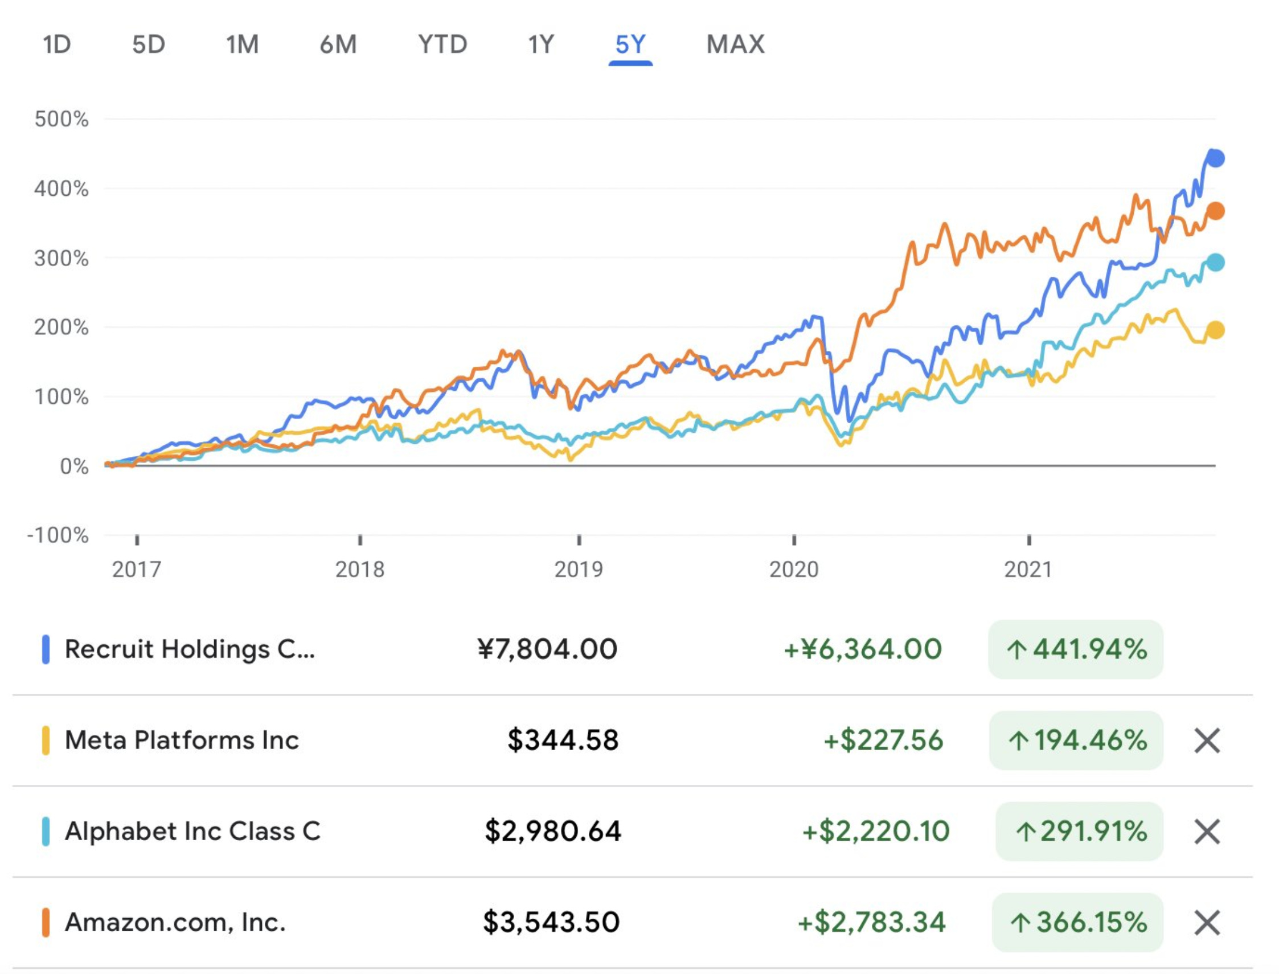Remove Alphabet Inc Class C comparison

pos(1207,832)
